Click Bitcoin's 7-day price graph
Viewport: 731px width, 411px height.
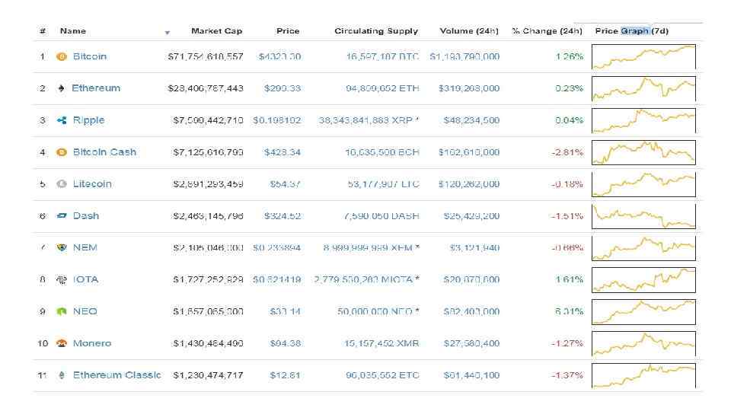click(x=643, y=57)
